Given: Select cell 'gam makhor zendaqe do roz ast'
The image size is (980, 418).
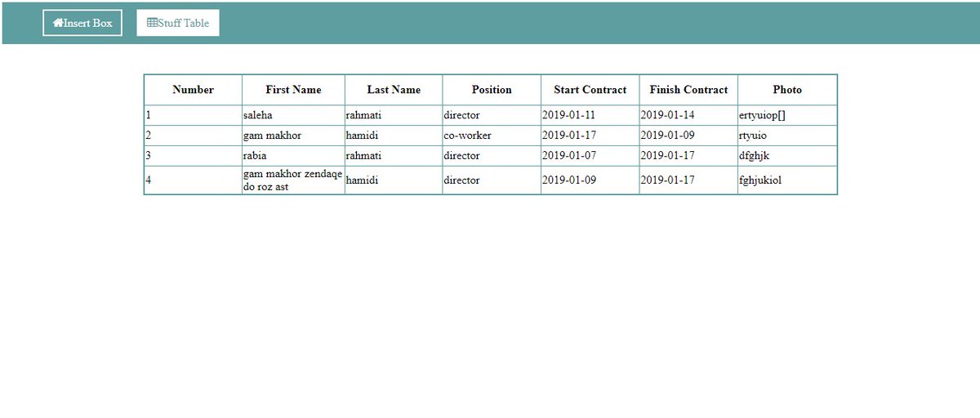Looking at the screenshot, I should (293, 180).
